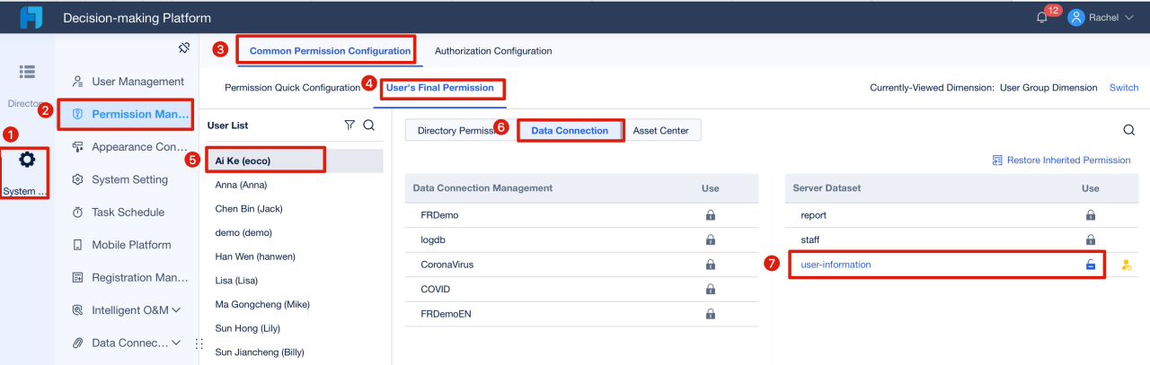The width and height of the screenshot is (1150, 365).
Task: Open the Directory list icon in sidebar
Action: point(27,72)
